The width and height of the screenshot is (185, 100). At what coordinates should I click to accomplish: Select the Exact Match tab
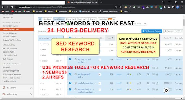tap(83, 19)
